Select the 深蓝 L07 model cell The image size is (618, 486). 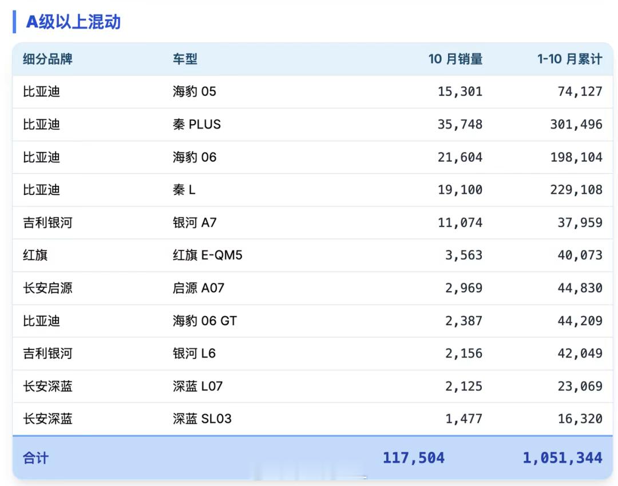(x=198, y=386)
